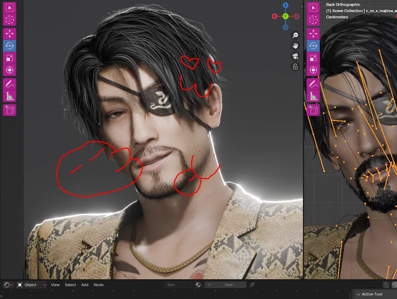Click the New material button
397x299 pixels.
tap(225, 285)
